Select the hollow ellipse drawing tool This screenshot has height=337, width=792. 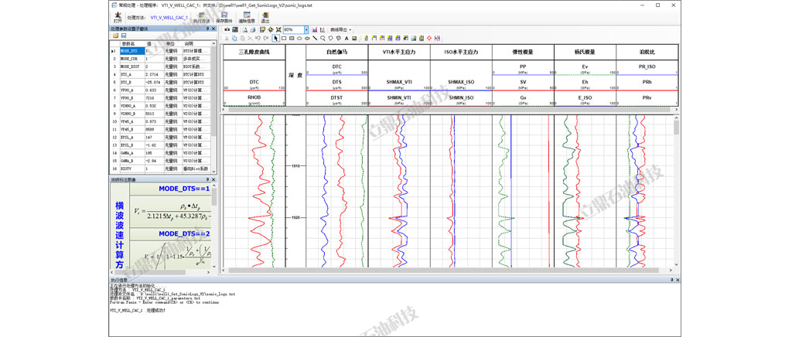pyautogui.click(x=299, y=39)
